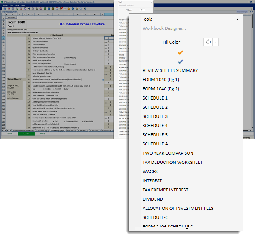Click 'Adjusted gross income' line item text

pyautogui.click(x=41, y=76)
